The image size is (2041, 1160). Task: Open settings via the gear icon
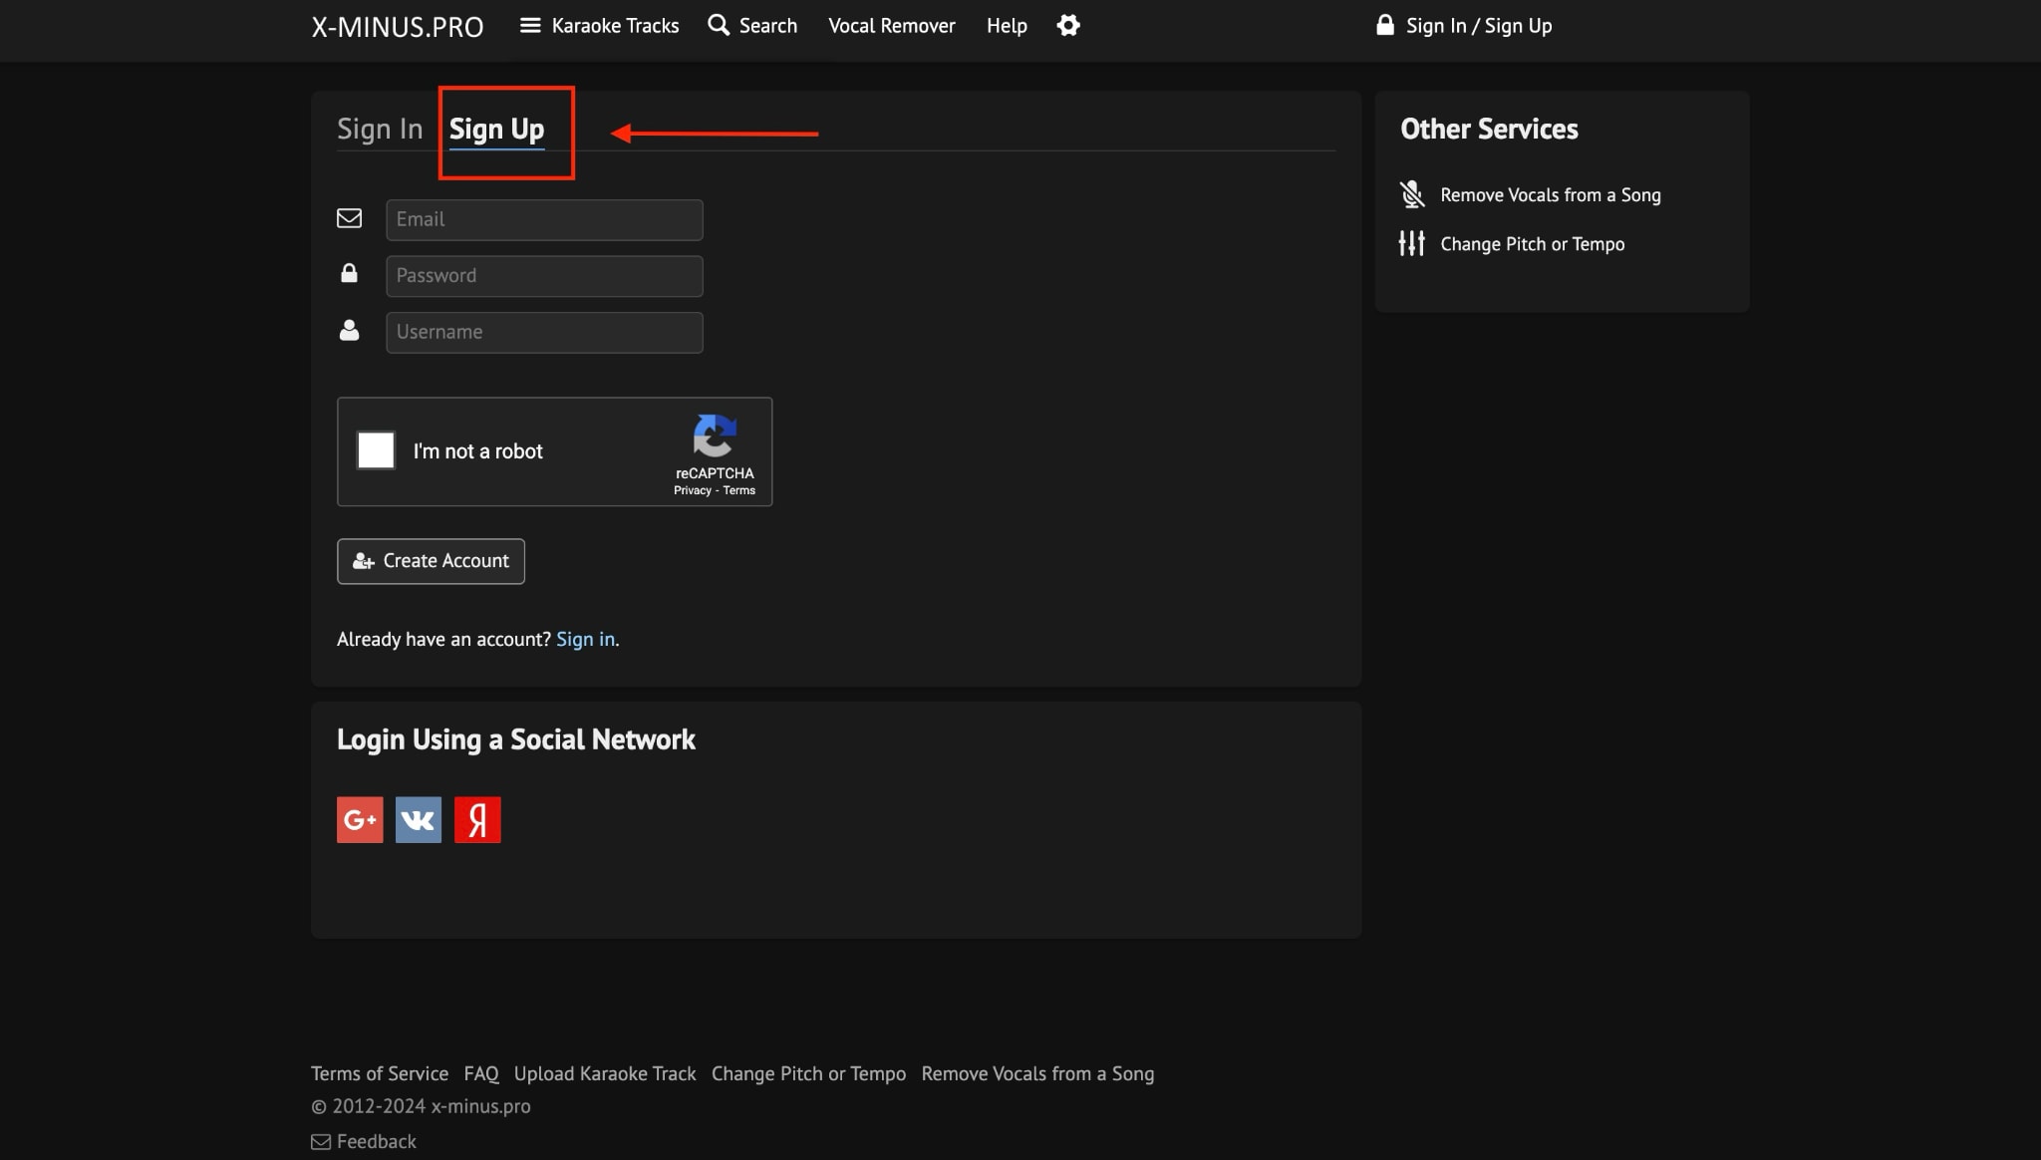click(1068, 26)
